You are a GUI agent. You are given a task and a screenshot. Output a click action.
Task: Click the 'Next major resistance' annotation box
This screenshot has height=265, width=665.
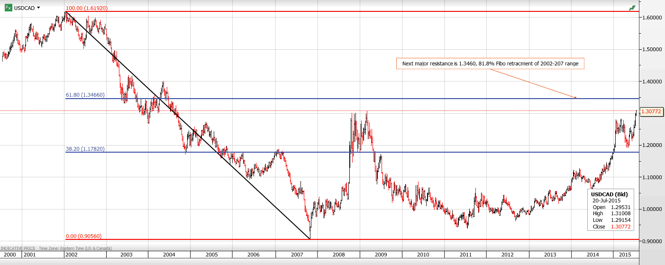point(490,64)
